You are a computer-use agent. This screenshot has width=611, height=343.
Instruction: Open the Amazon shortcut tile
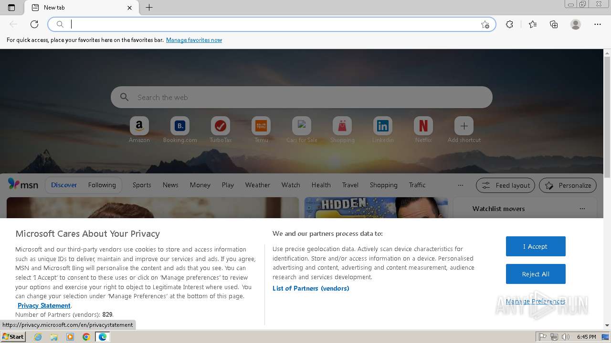[139, 130]
